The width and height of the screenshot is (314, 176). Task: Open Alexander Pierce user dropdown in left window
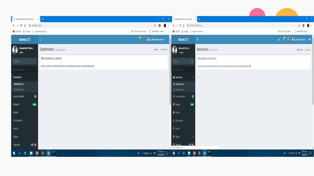pyautogui.click(x=156, y=39)
